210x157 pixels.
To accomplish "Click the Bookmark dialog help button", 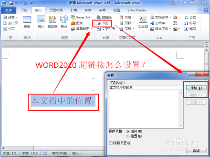I will (192, 74).
